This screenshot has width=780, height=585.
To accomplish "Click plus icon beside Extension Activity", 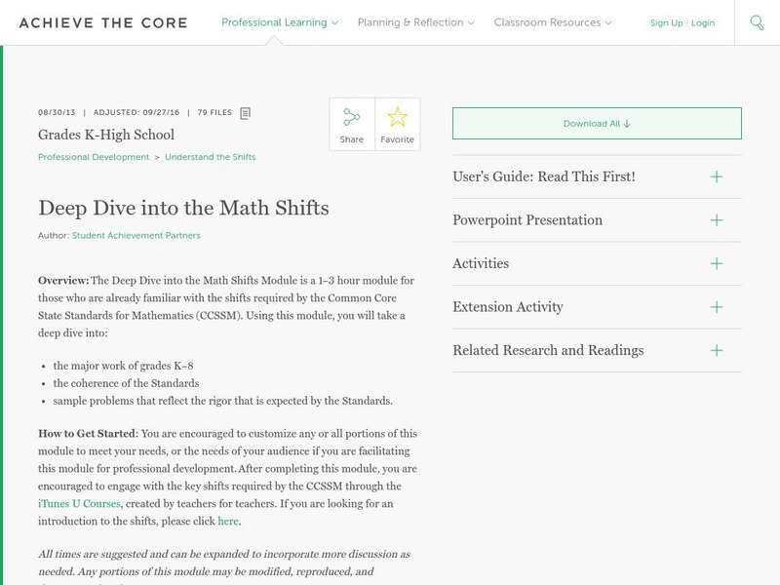I will coord(717,307).
